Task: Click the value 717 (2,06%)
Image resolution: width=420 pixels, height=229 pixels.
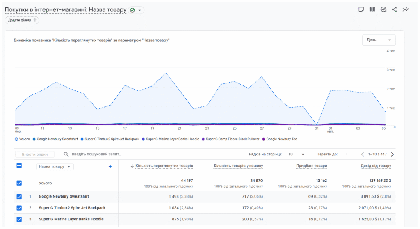Action: point(252,196)
